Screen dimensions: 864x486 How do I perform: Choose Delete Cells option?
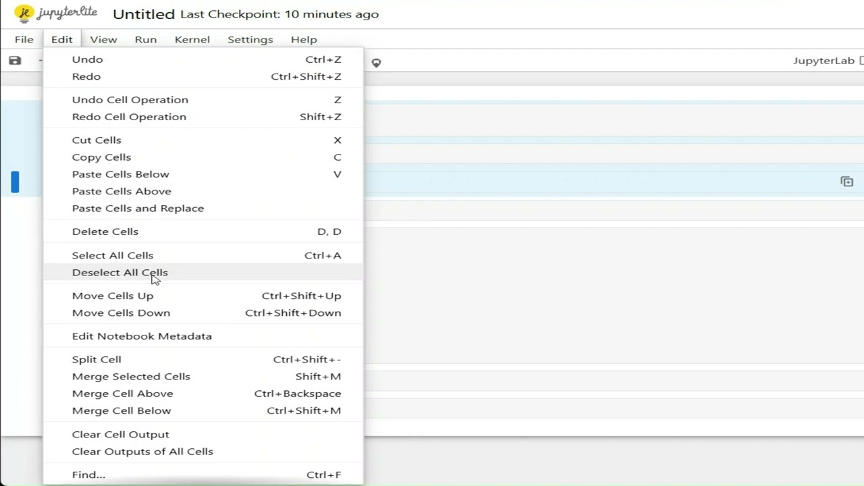click(x=105, y=232)
